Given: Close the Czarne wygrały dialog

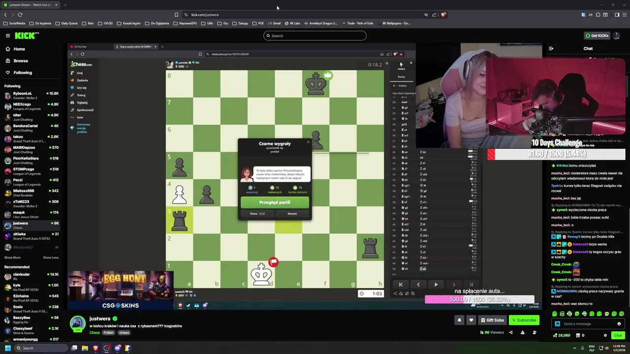Looking at the screenshot, I should point(308,143).
